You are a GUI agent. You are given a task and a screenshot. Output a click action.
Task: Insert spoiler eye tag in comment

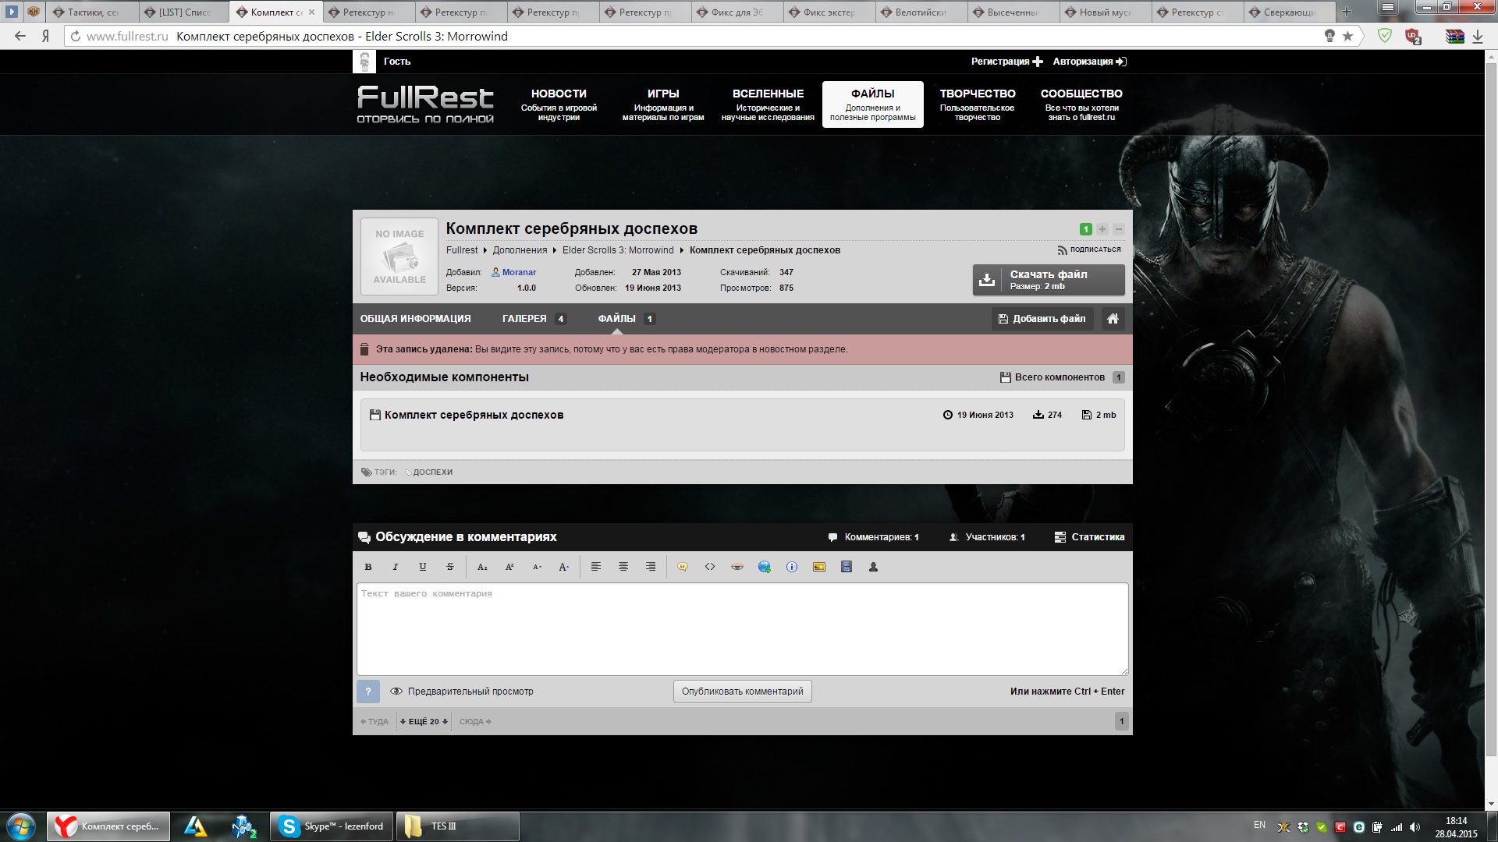click(737, 567)
